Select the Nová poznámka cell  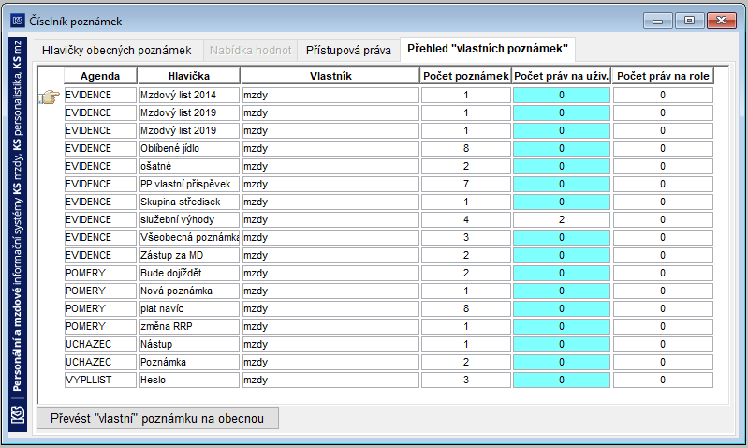[189, 291]
